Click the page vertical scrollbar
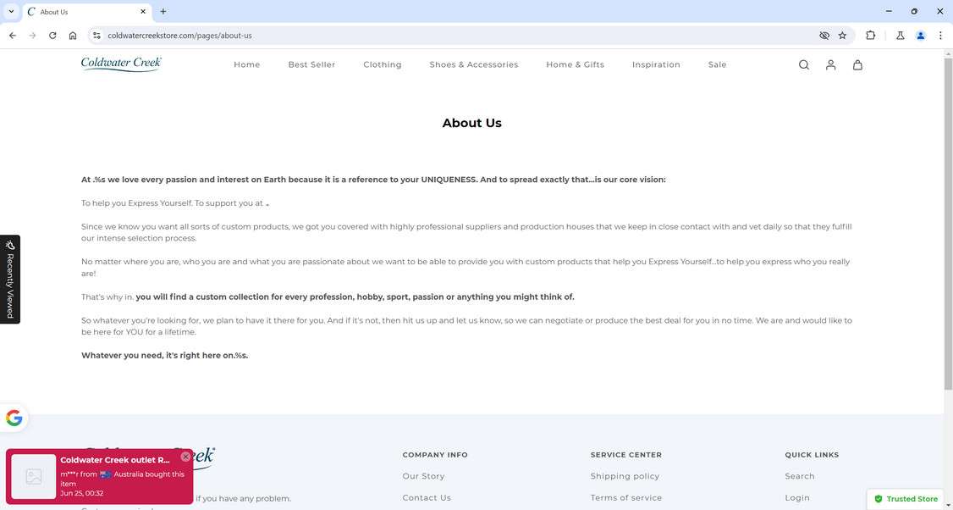The width and height of the screenshot is (953, 510). [x=948, y=225]
